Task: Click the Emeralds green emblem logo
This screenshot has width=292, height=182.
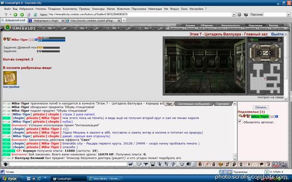Action: [7, 28]
